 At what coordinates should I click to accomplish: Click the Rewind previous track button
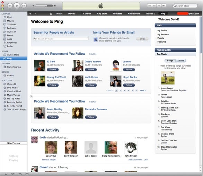pos(10,6)
